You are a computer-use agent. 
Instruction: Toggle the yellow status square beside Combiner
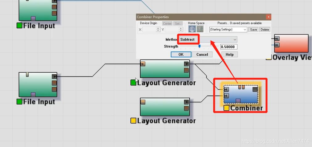[x=226, y=108]
